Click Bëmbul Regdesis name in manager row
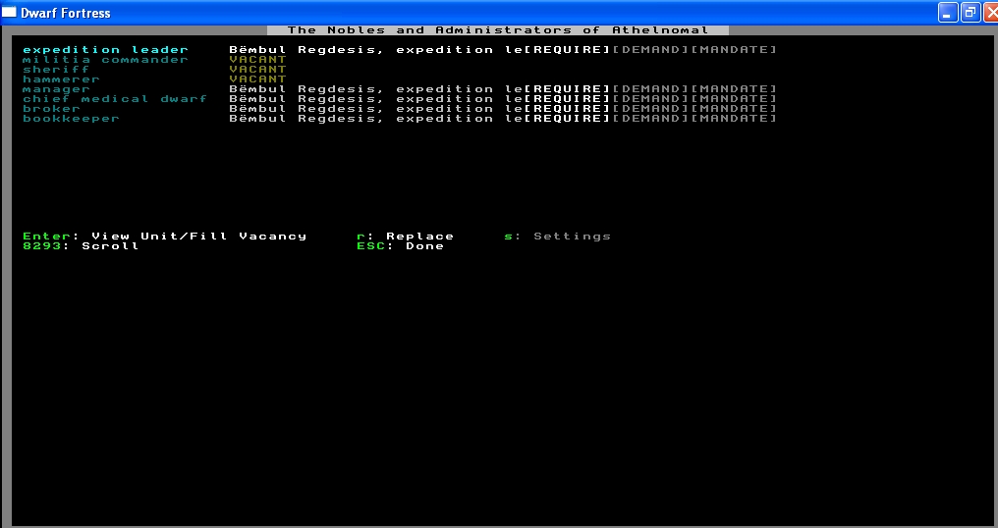Viewport: 998px width, 528px height. (x=306, y=89)
